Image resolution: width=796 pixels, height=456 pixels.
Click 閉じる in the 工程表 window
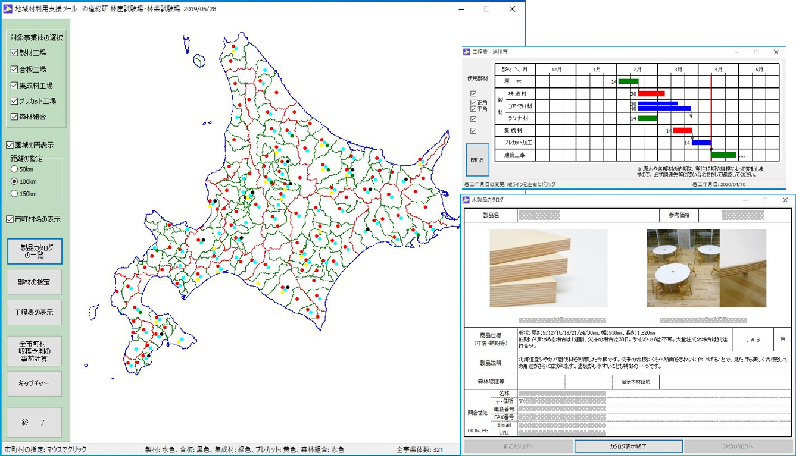click(x=477, y=160)
